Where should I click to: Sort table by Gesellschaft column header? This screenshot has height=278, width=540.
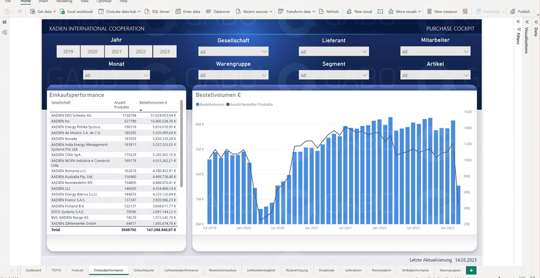[61, 103]
